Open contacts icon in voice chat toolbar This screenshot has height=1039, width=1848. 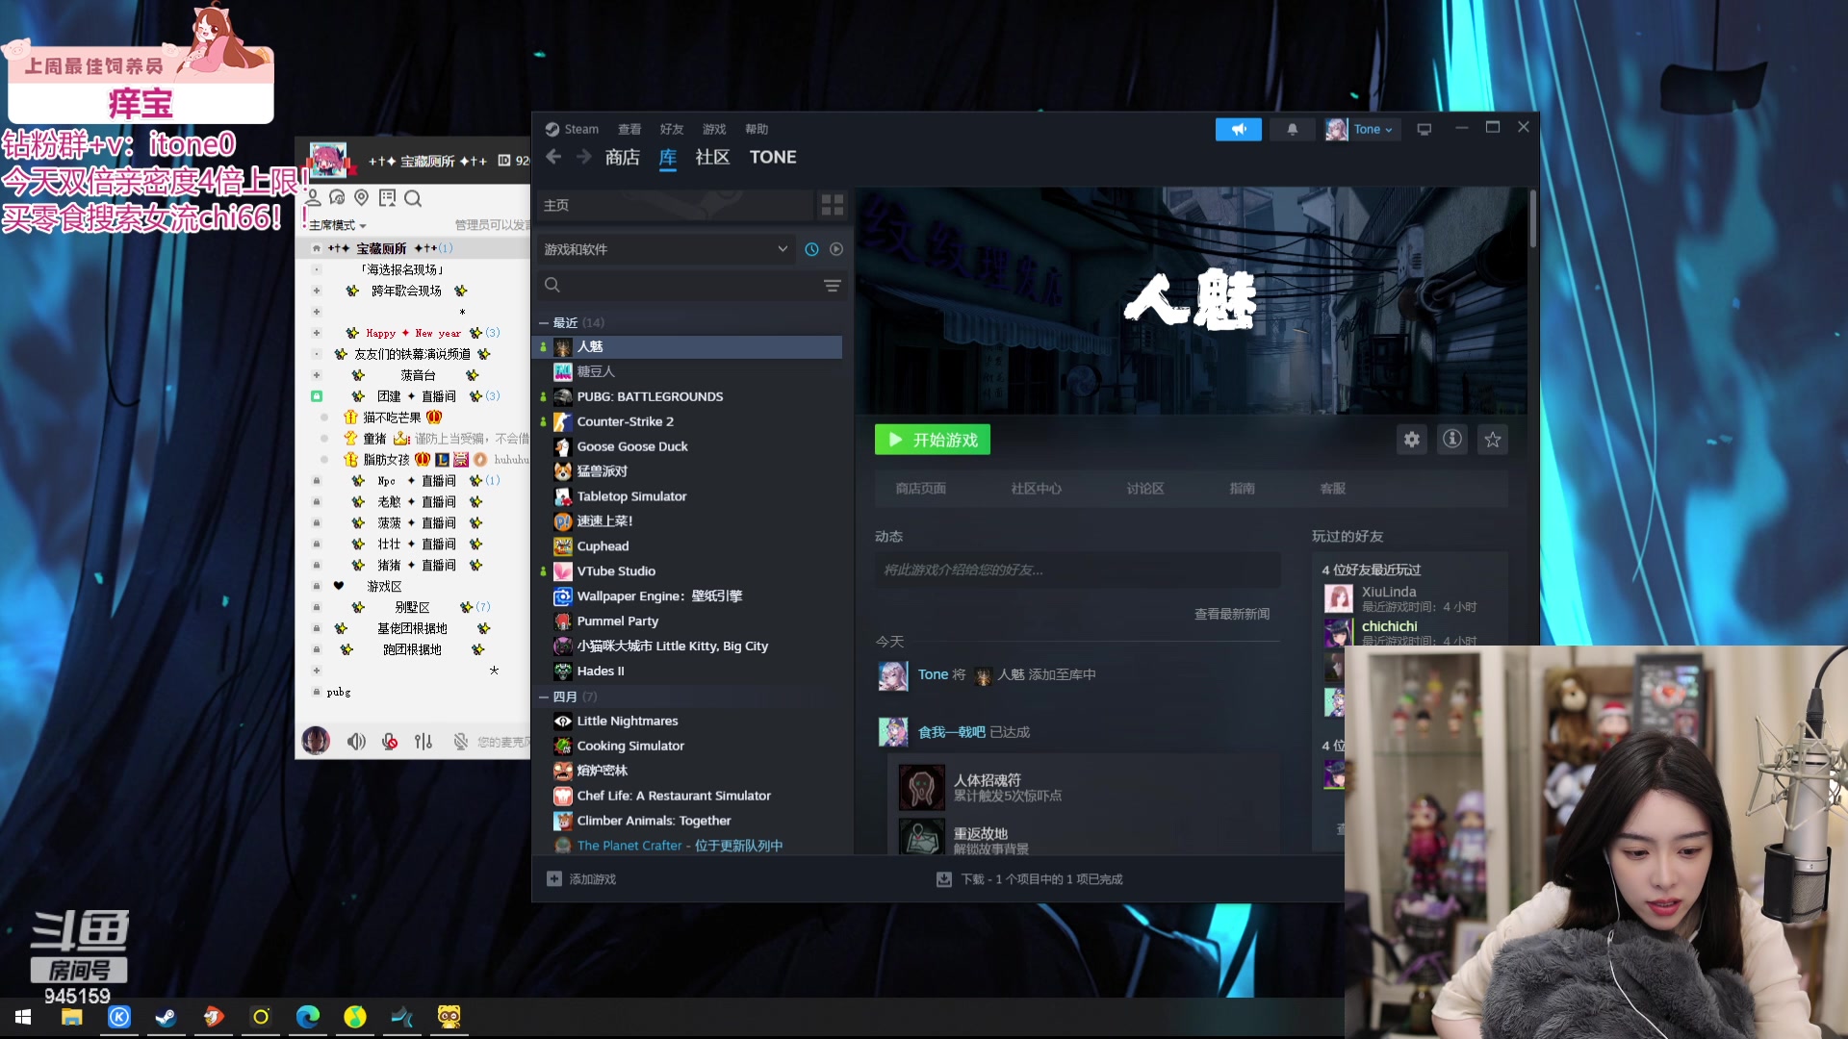point(313,198)
